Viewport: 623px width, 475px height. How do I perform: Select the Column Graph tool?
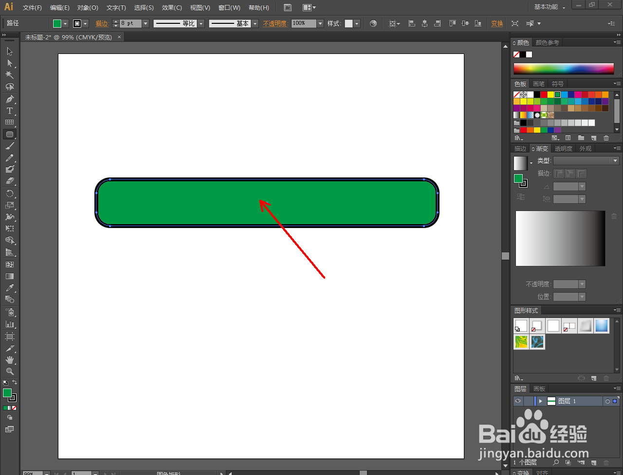(x=10, y=324)
